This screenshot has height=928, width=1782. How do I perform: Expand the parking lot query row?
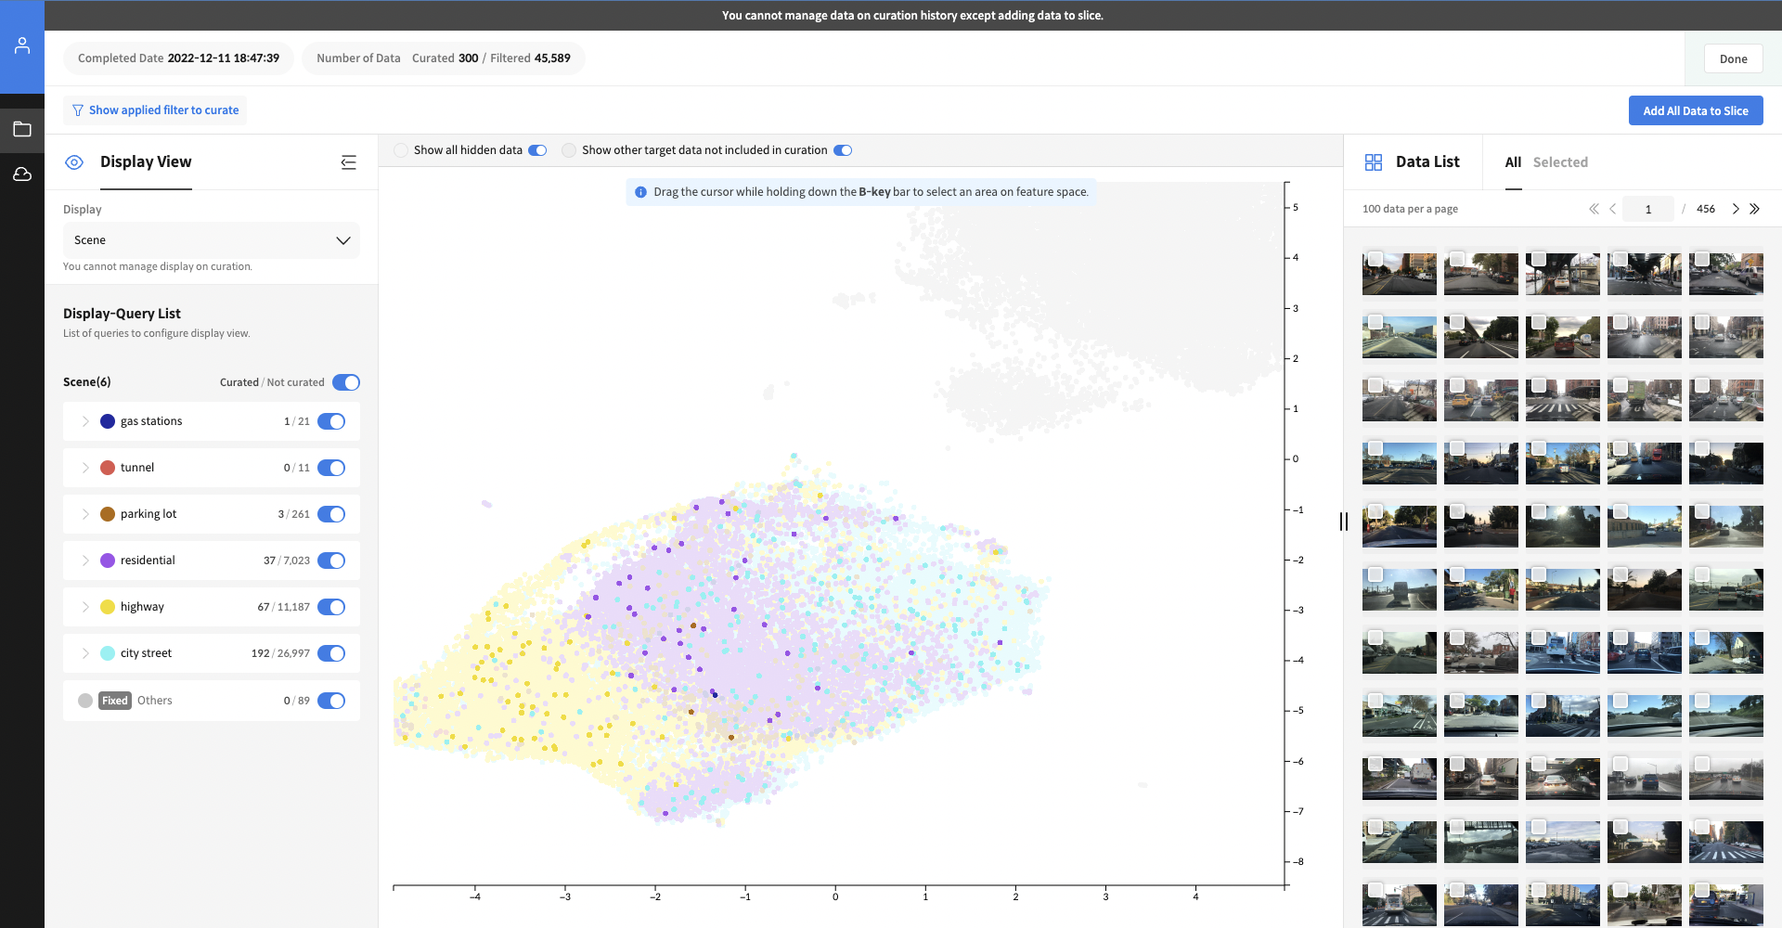[x=85, y=514]
